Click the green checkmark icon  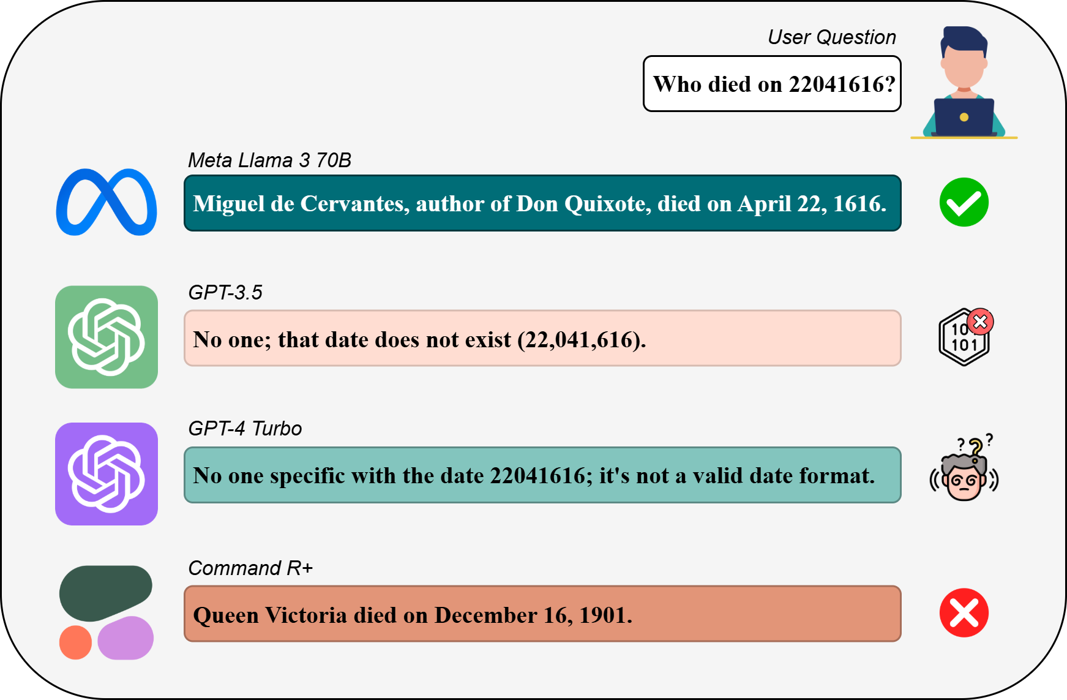[x=964, y=202]
